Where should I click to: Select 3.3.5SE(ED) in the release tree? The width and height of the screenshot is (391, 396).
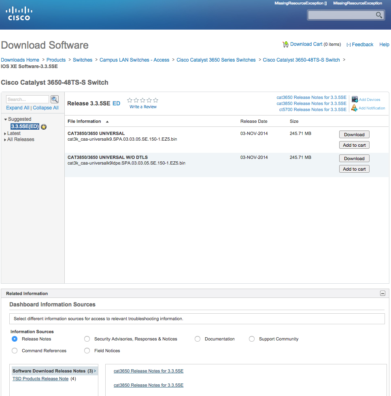25,126
